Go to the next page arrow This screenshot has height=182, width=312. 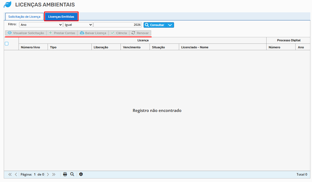pyautogui.click(x=48, y=174)
